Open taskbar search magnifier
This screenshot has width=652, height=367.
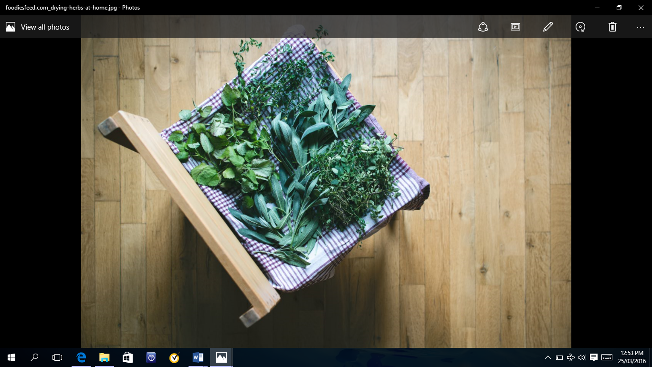(x=34, y=357)
